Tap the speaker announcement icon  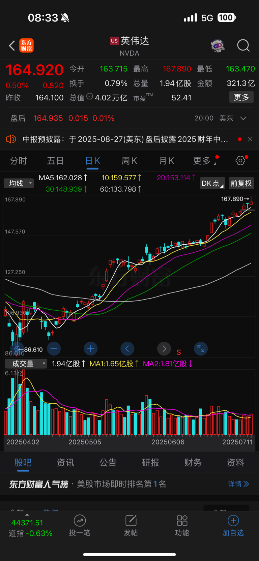11,139
